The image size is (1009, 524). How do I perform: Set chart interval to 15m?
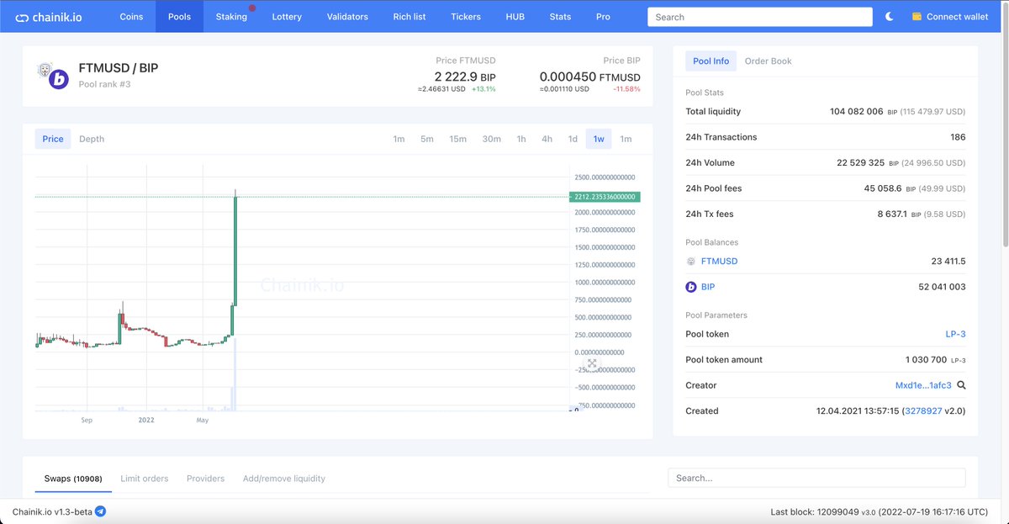(x=457, y=139)
